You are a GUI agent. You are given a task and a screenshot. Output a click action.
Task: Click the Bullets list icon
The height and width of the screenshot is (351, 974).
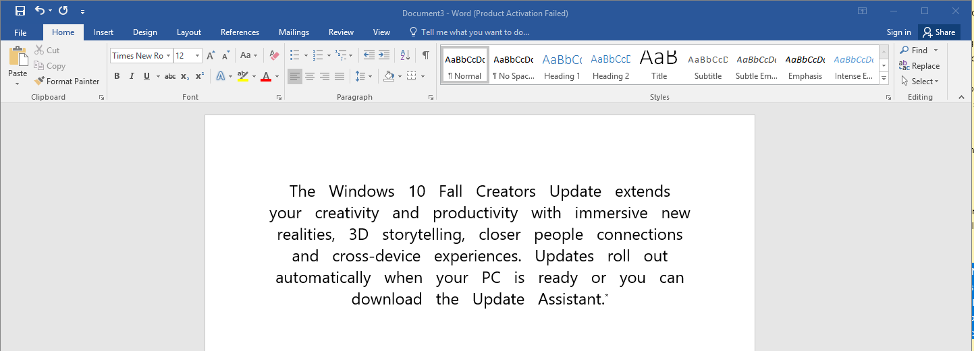294,56
